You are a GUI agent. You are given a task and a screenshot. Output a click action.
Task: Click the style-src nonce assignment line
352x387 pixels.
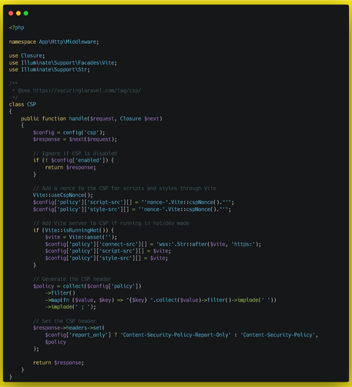pyautogui.click(x=132, y=209)
